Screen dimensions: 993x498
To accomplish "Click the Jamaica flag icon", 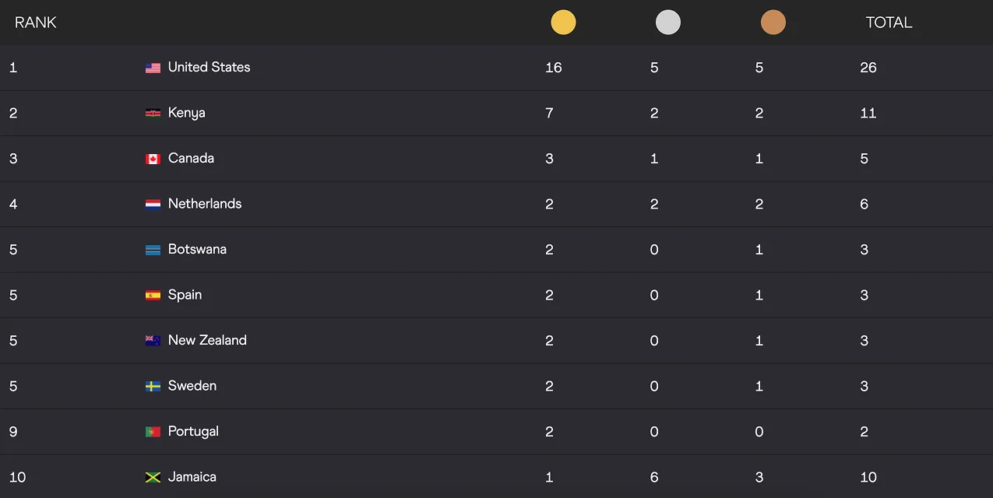I will point(153,478).
